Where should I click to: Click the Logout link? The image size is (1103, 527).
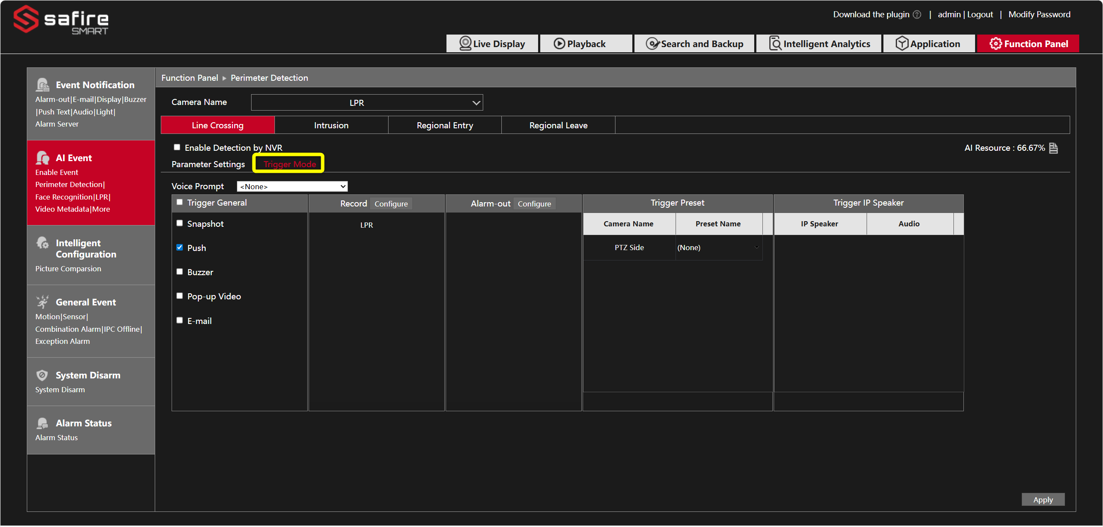tap(980, 15)
